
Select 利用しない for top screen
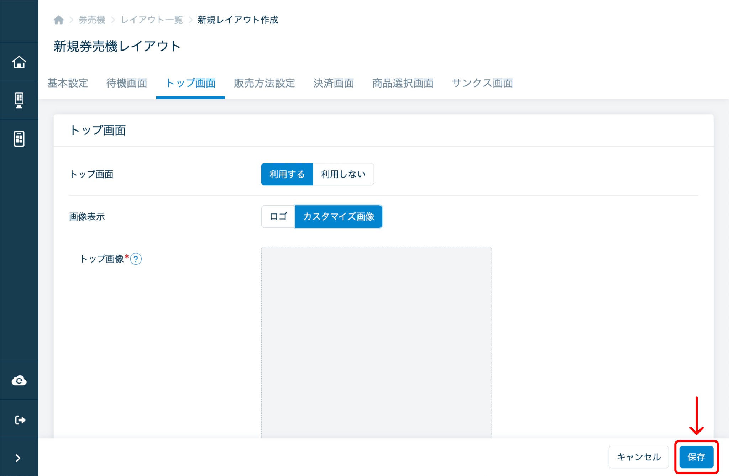click(x=343, y=174)
